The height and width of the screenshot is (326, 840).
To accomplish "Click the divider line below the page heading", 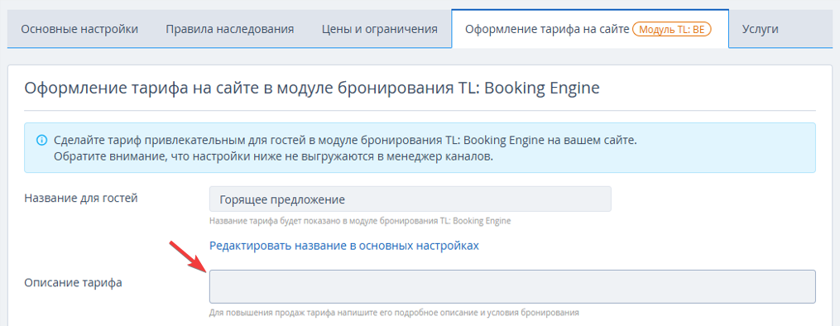I will pos(420,111).
